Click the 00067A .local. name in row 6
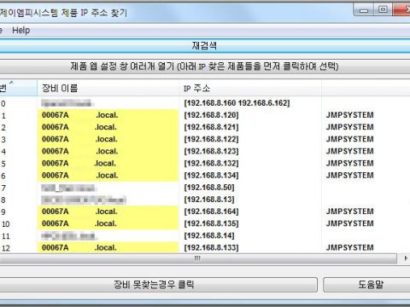 (80, 176)
